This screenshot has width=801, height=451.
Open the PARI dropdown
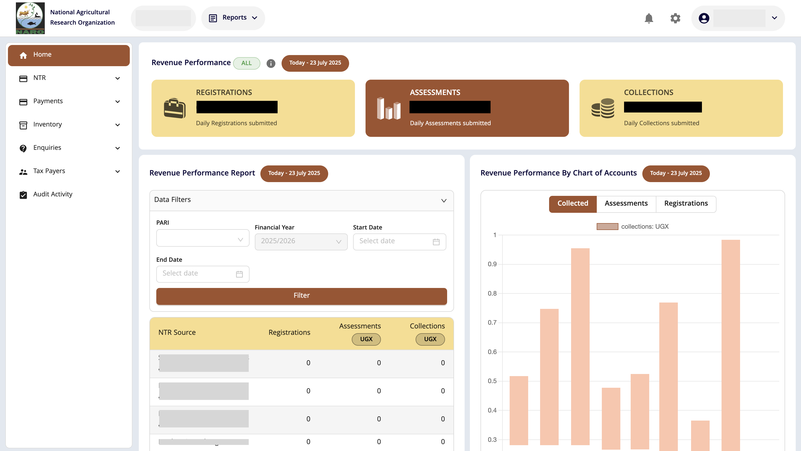click(202, 238)
